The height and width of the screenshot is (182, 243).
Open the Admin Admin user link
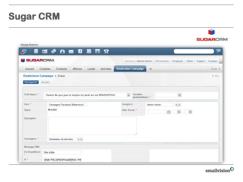[x=144, y=61]
